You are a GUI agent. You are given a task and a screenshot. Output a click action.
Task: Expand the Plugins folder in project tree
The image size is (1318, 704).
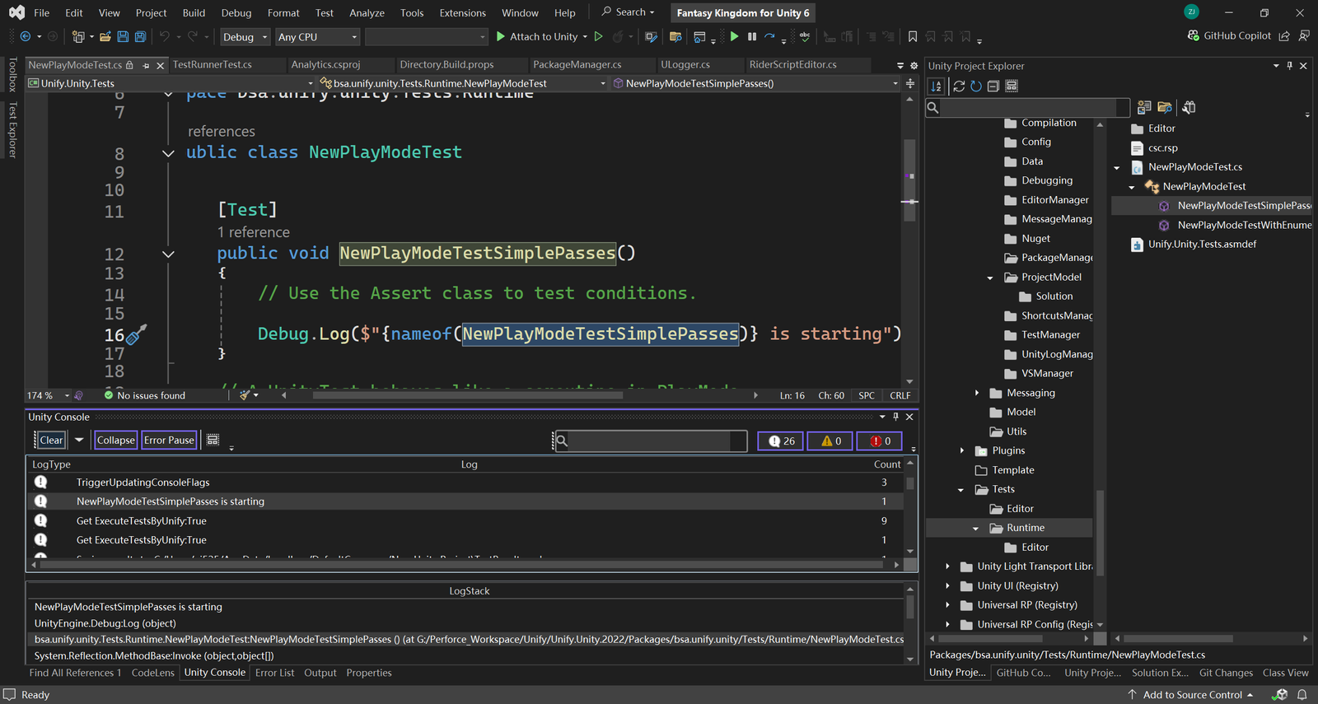click(x=962, y=451)
